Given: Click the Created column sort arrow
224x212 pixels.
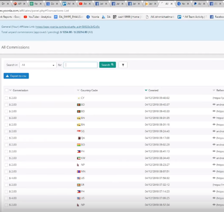Looking at the screenshot, I should coord(146,90).
